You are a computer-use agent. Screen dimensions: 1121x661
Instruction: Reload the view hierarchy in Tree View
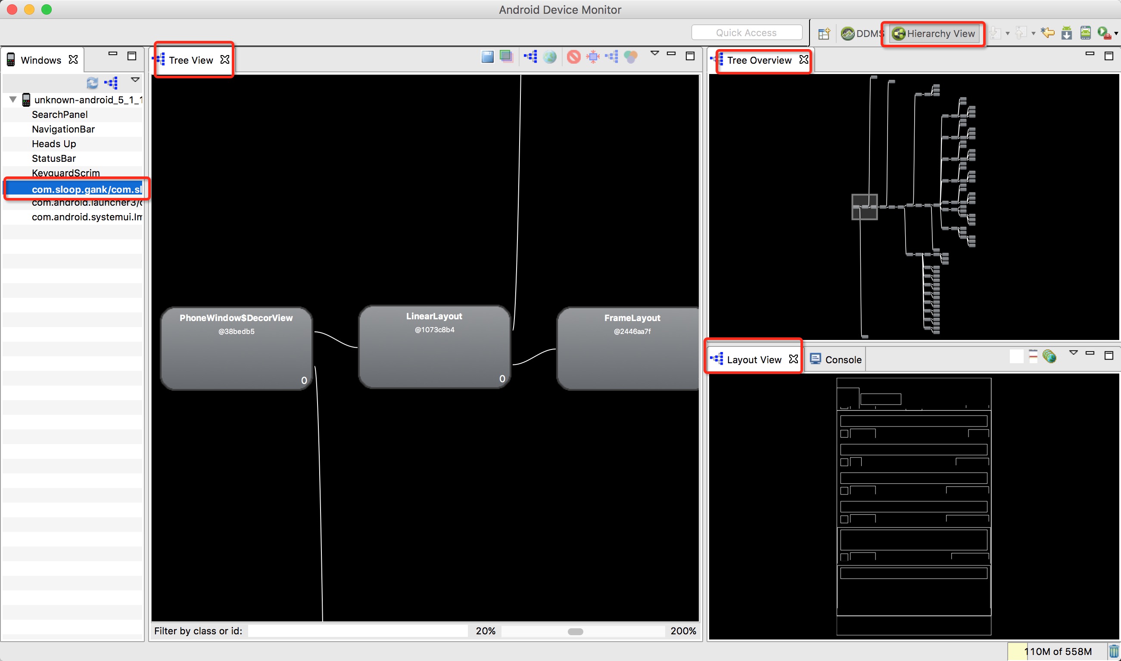pos(531,56)
